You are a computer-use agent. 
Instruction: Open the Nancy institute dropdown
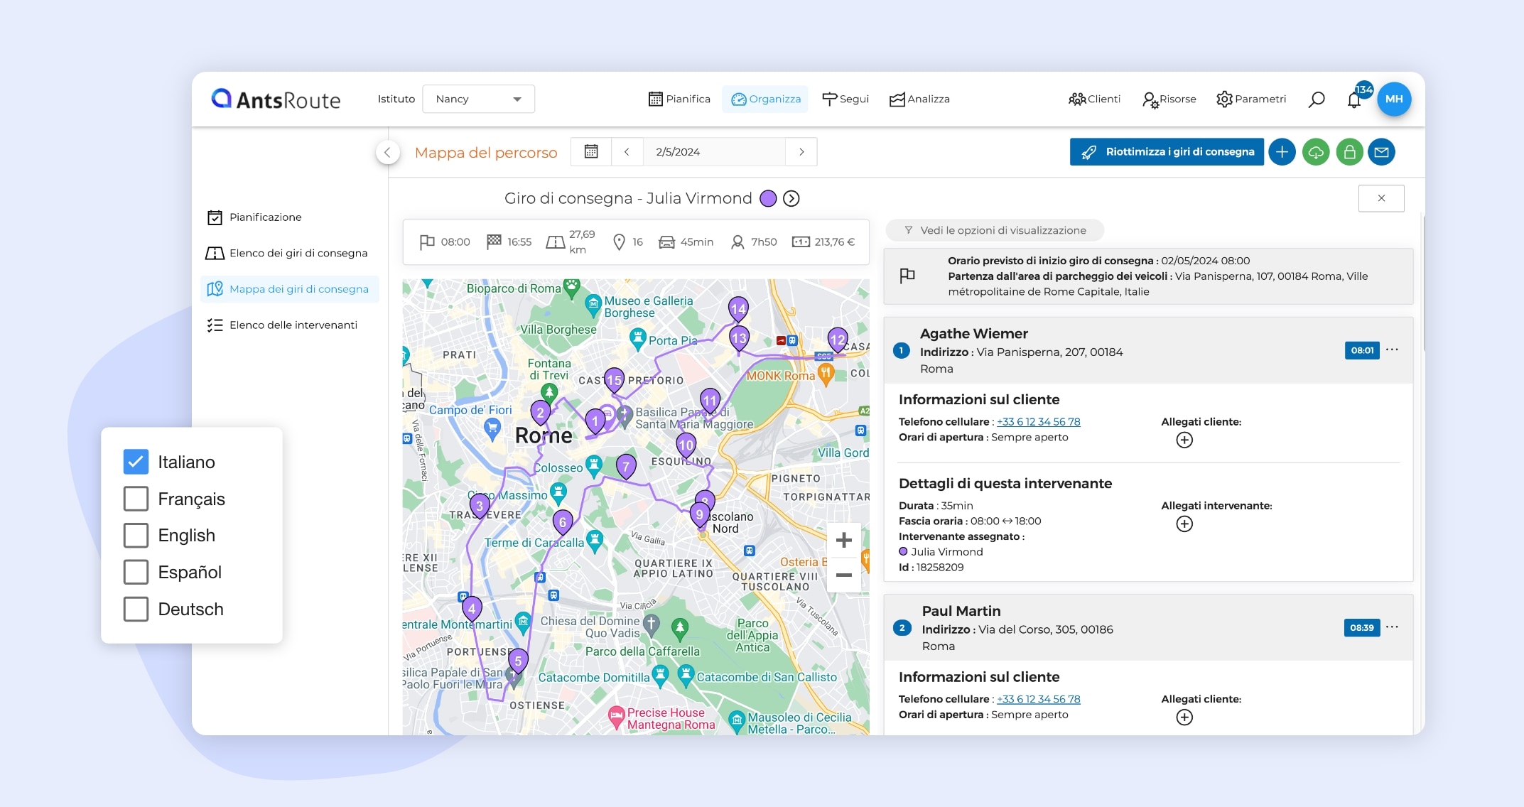(x=478, y=99)
